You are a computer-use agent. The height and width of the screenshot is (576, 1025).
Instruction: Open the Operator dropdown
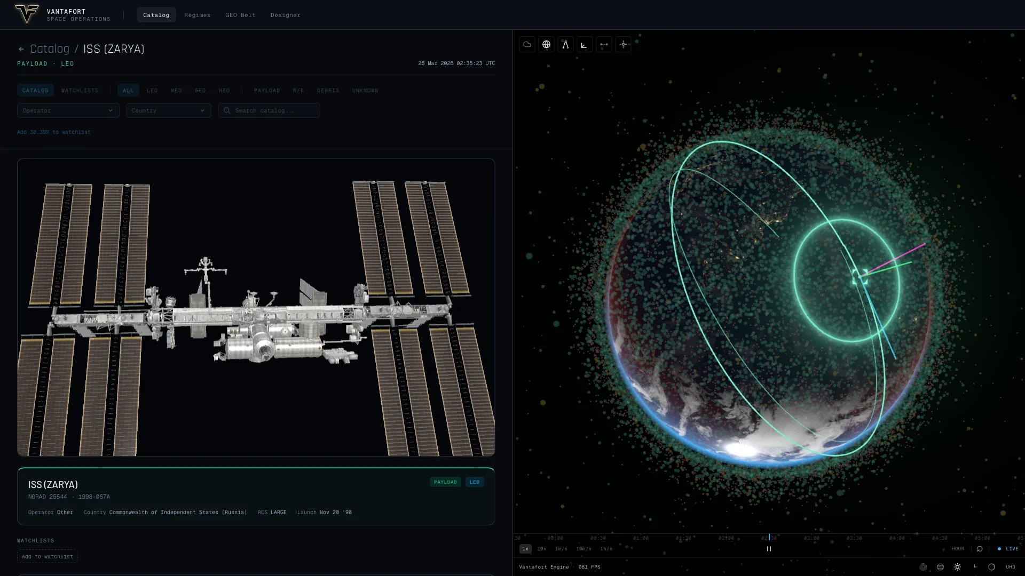[68, 110]
